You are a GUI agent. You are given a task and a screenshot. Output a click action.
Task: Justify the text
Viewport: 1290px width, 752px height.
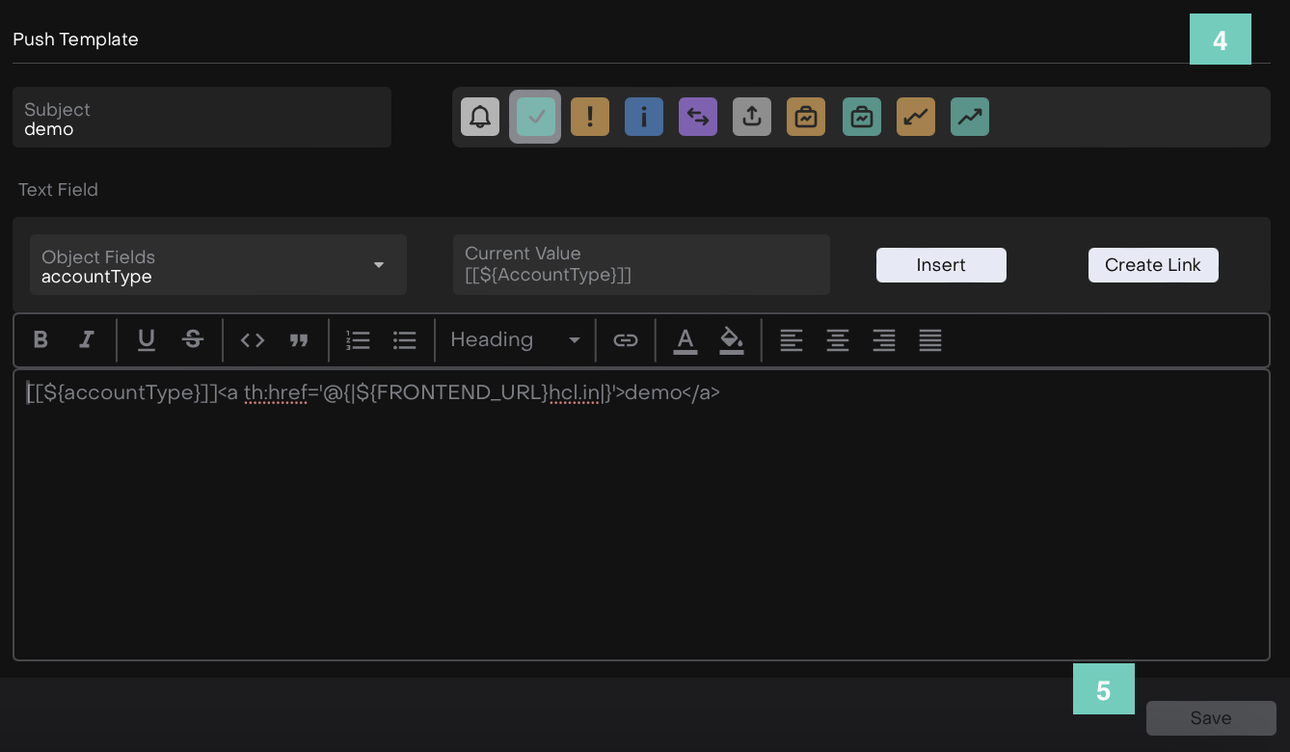(930, 339)
